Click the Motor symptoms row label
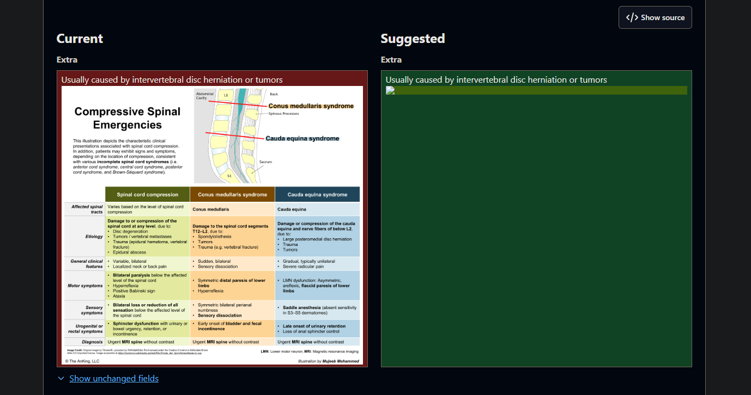The width and height of the screenshot is (751, 395). [85, 286]
